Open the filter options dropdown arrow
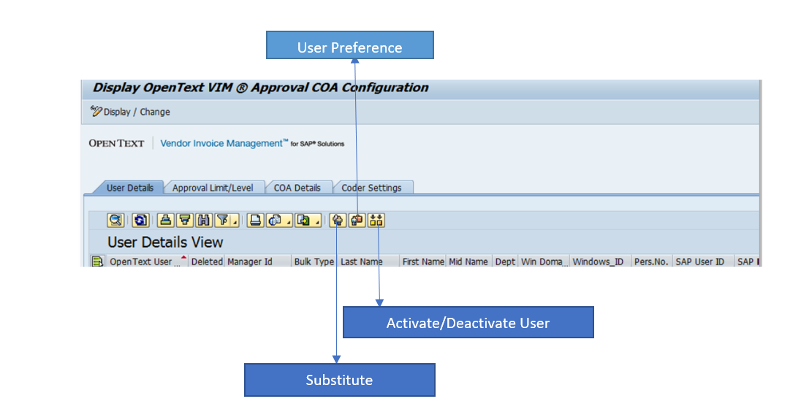801x415 pixels. tap(235, 221)
